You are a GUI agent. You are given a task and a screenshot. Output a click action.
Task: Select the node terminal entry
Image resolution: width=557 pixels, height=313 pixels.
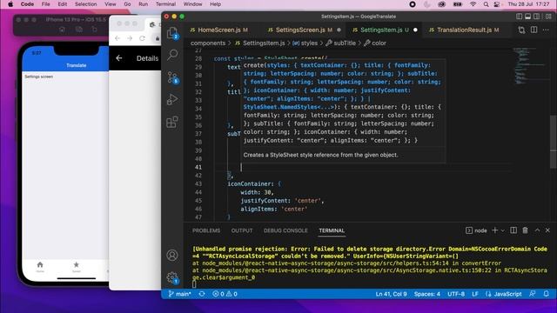[x=476, y=230]
